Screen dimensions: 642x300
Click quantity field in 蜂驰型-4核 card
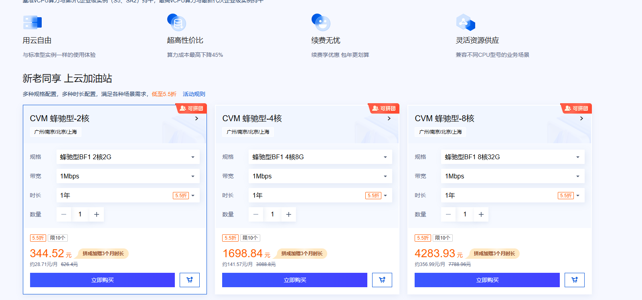point(272,214)
